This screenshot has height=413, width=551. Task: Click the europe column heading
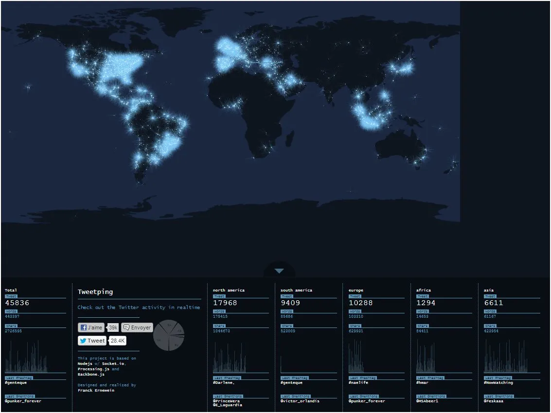coord(356,291)
